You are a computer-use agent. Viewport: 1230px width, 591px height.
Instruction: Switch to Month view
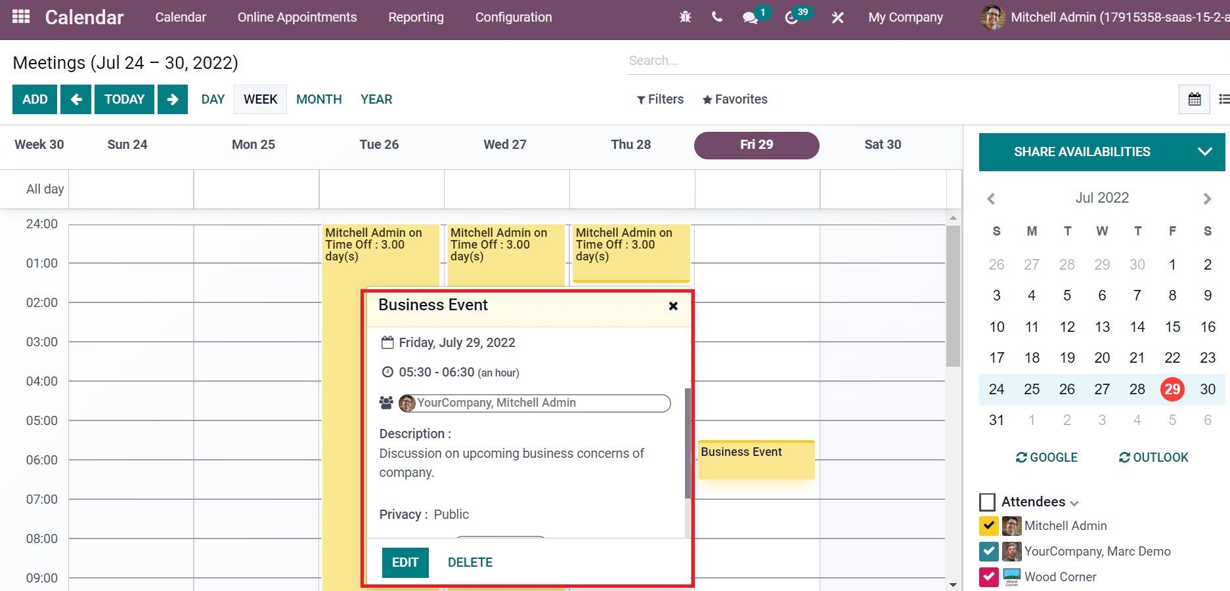coord(319,99)
